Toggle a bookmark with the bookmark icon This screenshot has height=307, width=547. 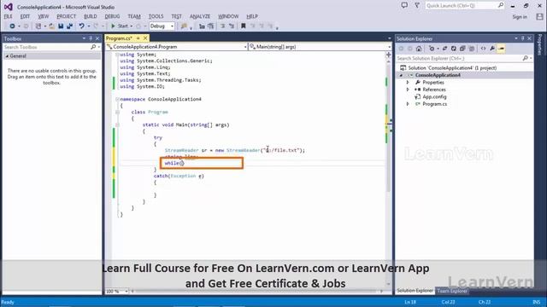coord(244,26)
